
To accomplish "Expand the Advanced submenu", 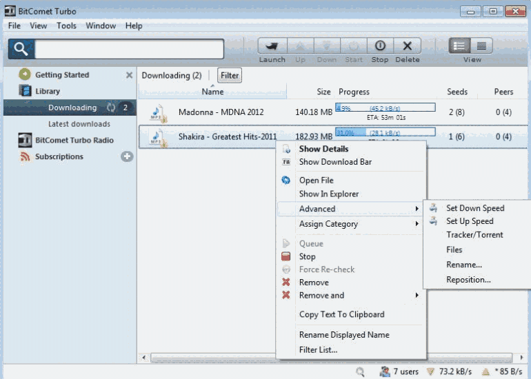I will (x=350, y=209).
